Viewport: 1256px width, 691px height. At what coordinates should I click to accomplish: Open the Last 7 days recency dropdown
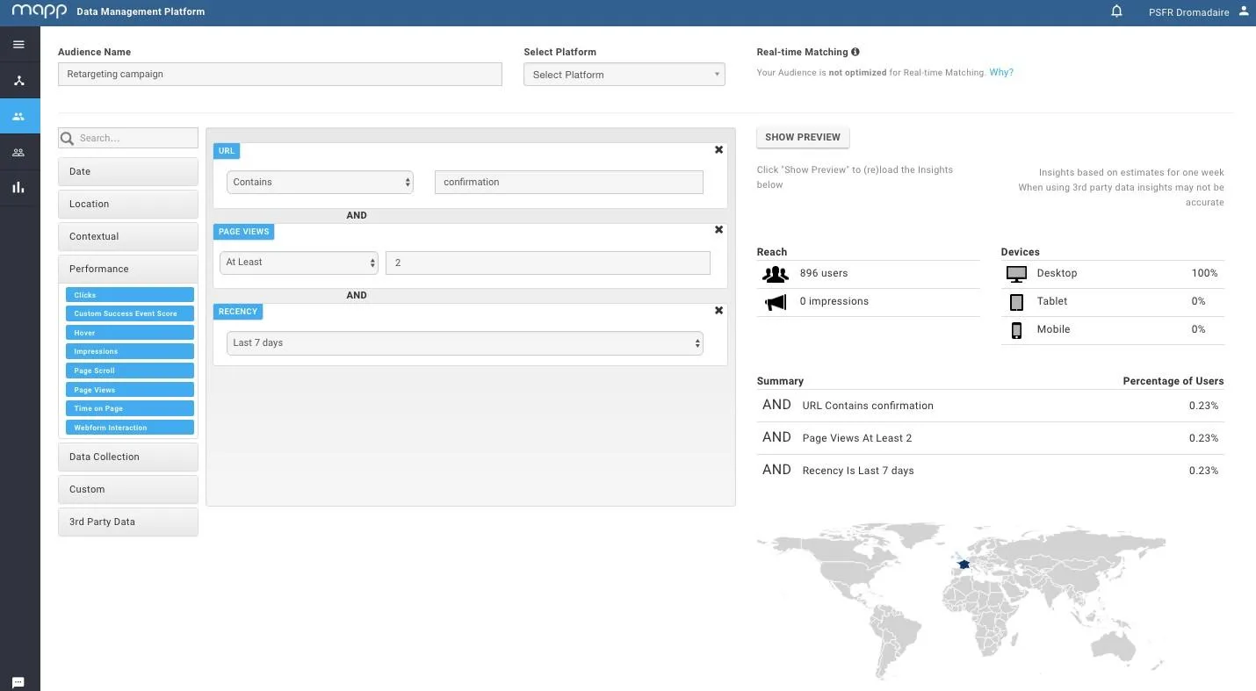pyautogui.click(x=465, y=342)
